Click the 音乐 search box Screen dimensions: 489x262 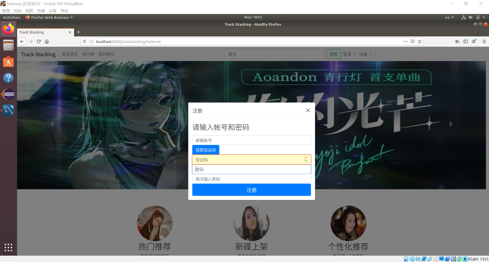coord(274,54)
